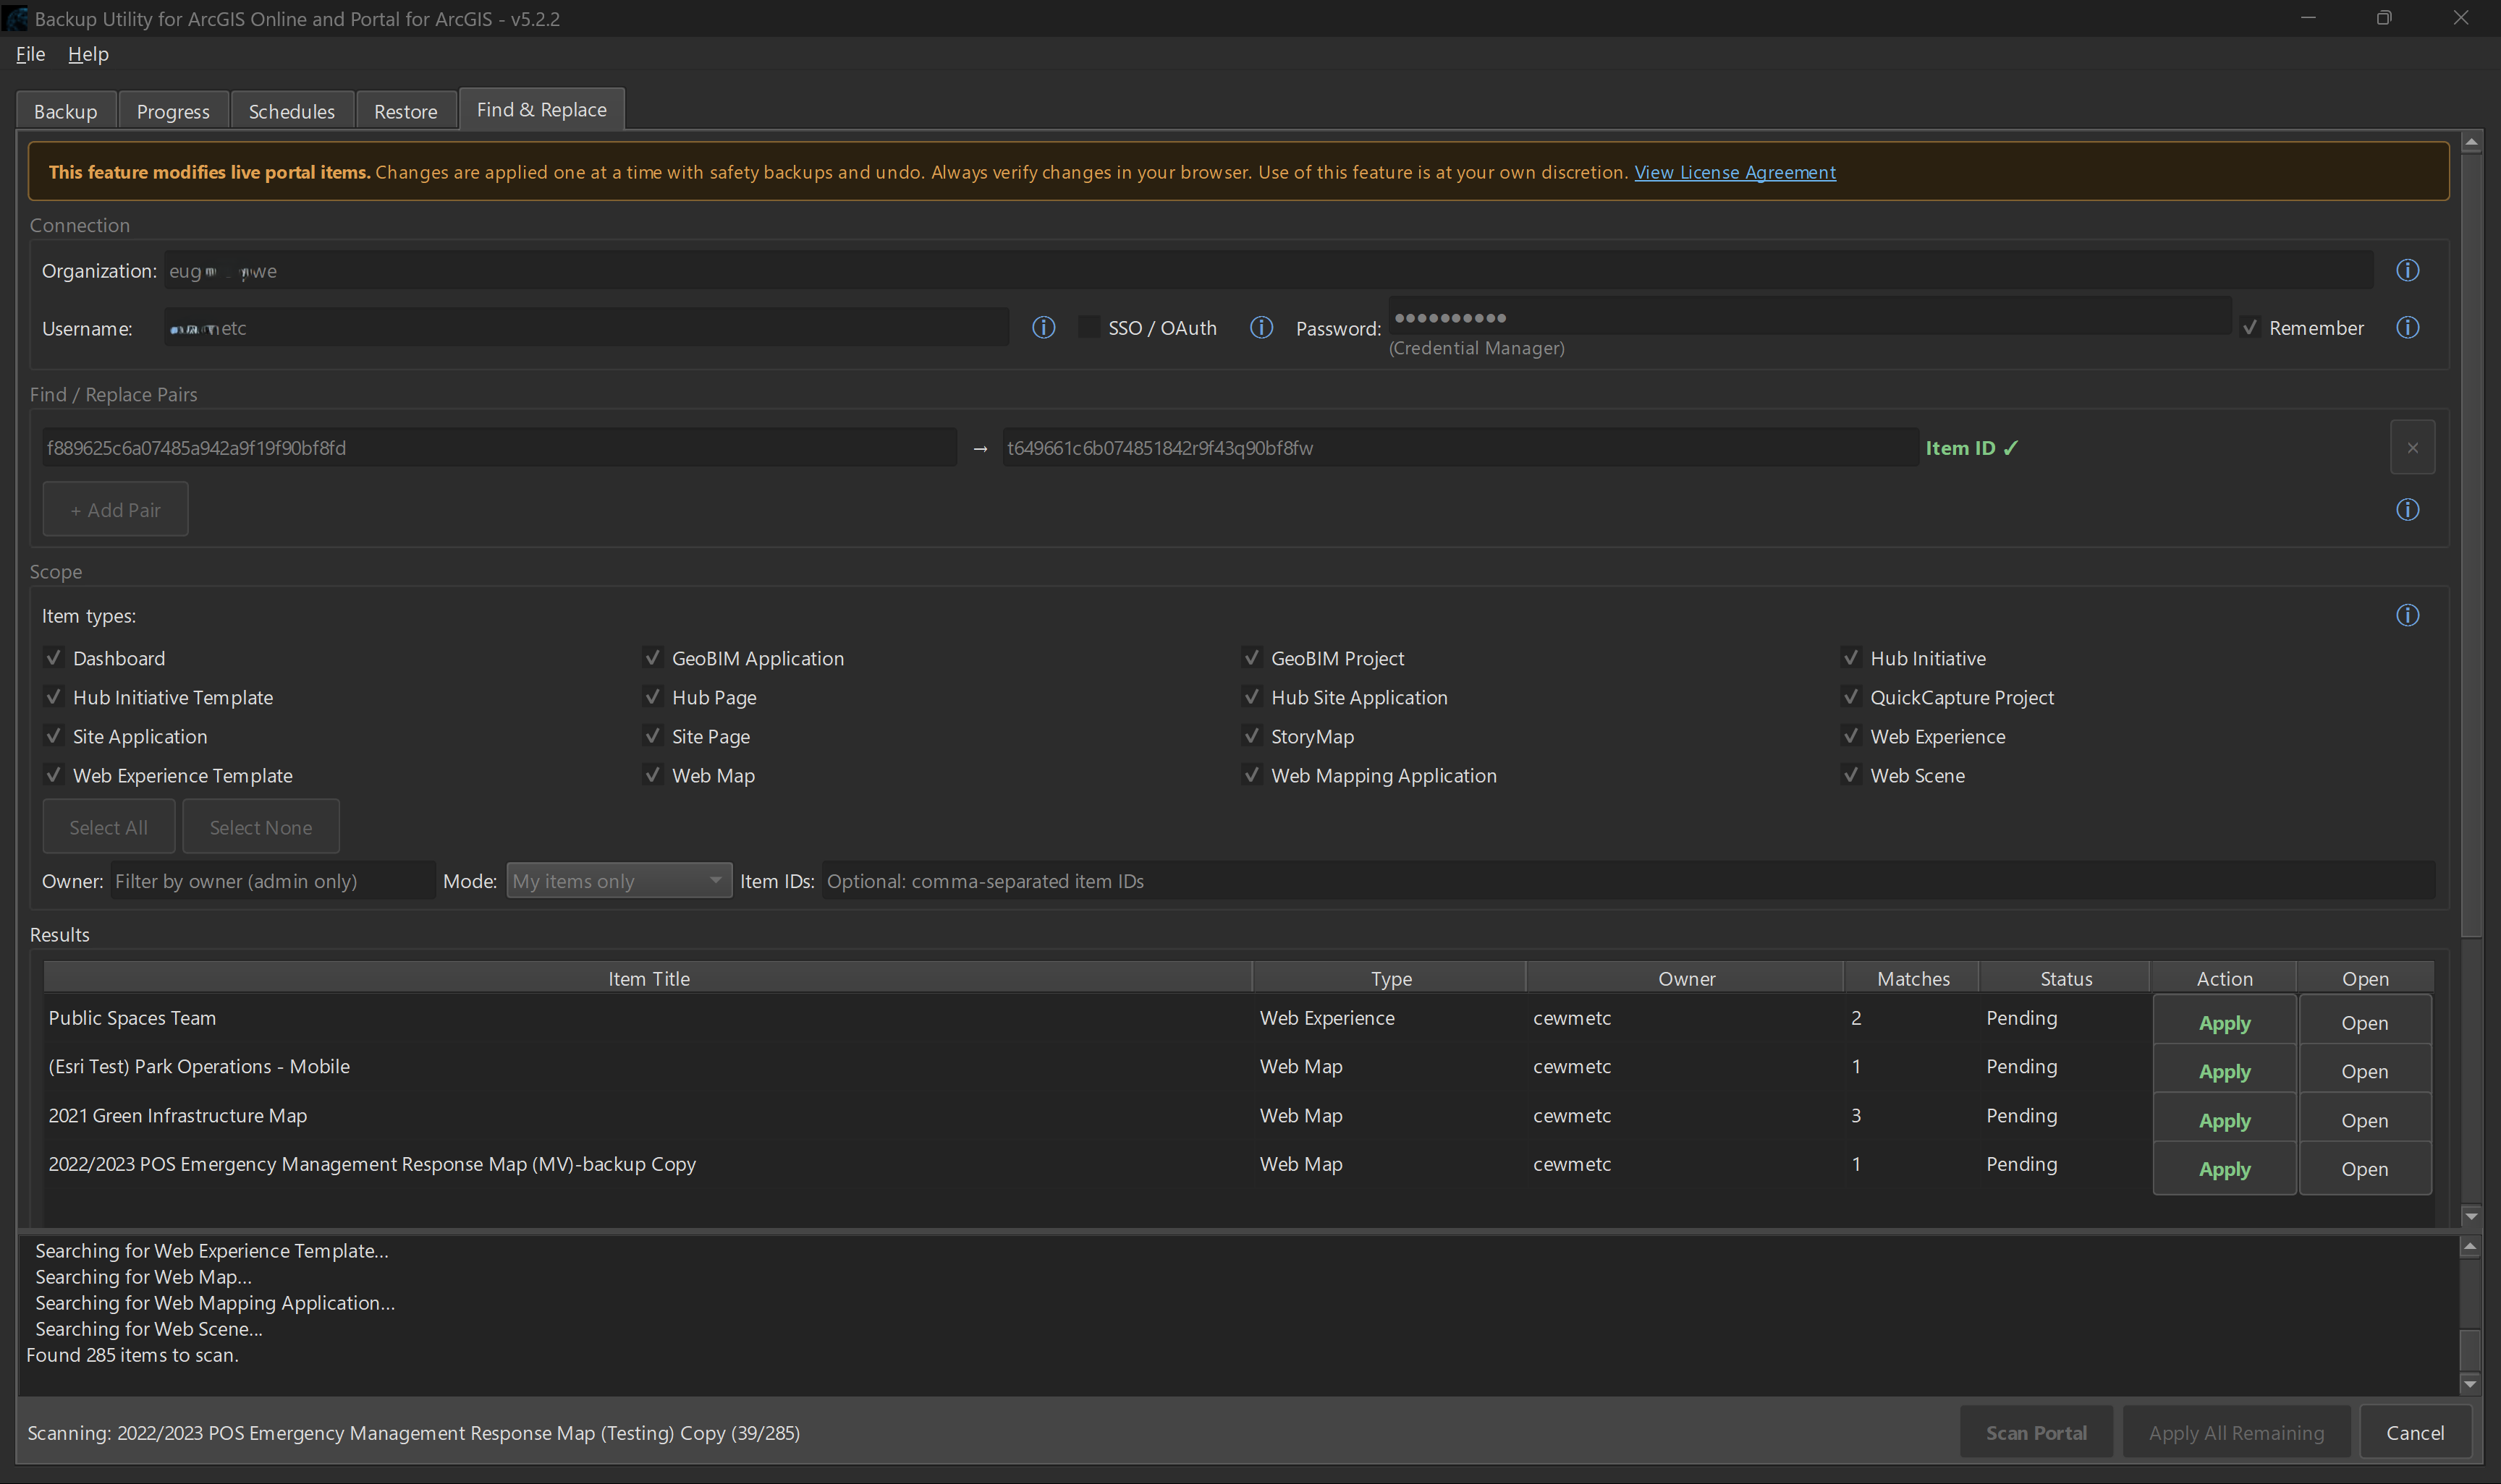View the Username field info icon
The image size is (2501, 1484).
(1044, 327)
